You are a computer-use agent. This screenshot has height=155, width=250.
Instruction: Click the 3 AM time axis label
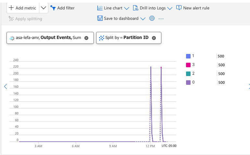(x=38, y=146)
